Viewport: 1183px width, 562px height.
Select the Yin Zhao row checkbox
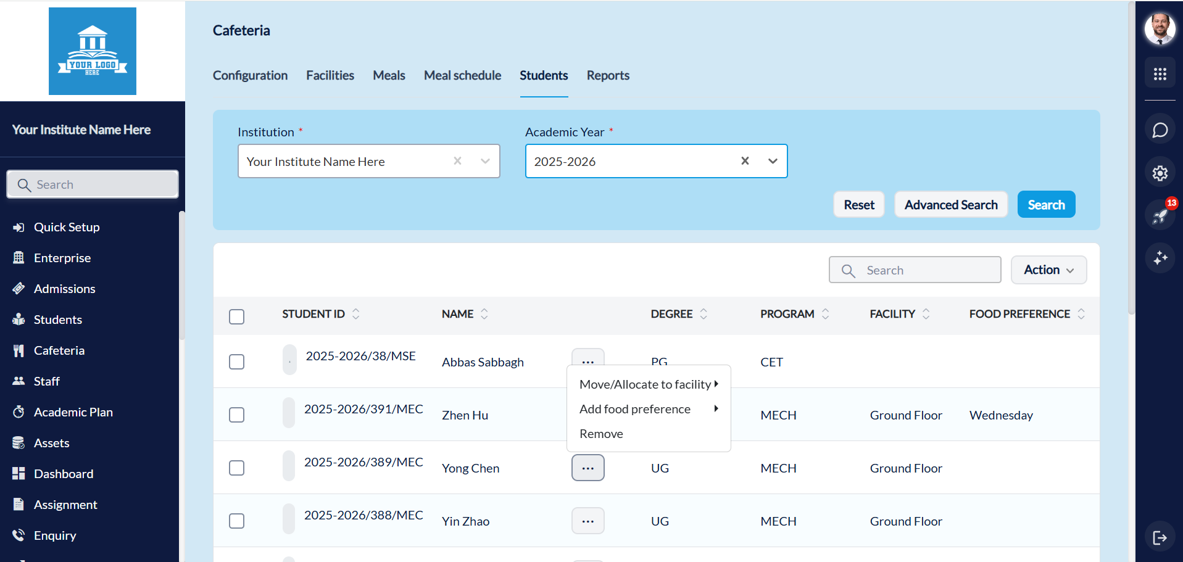point(236,521)
